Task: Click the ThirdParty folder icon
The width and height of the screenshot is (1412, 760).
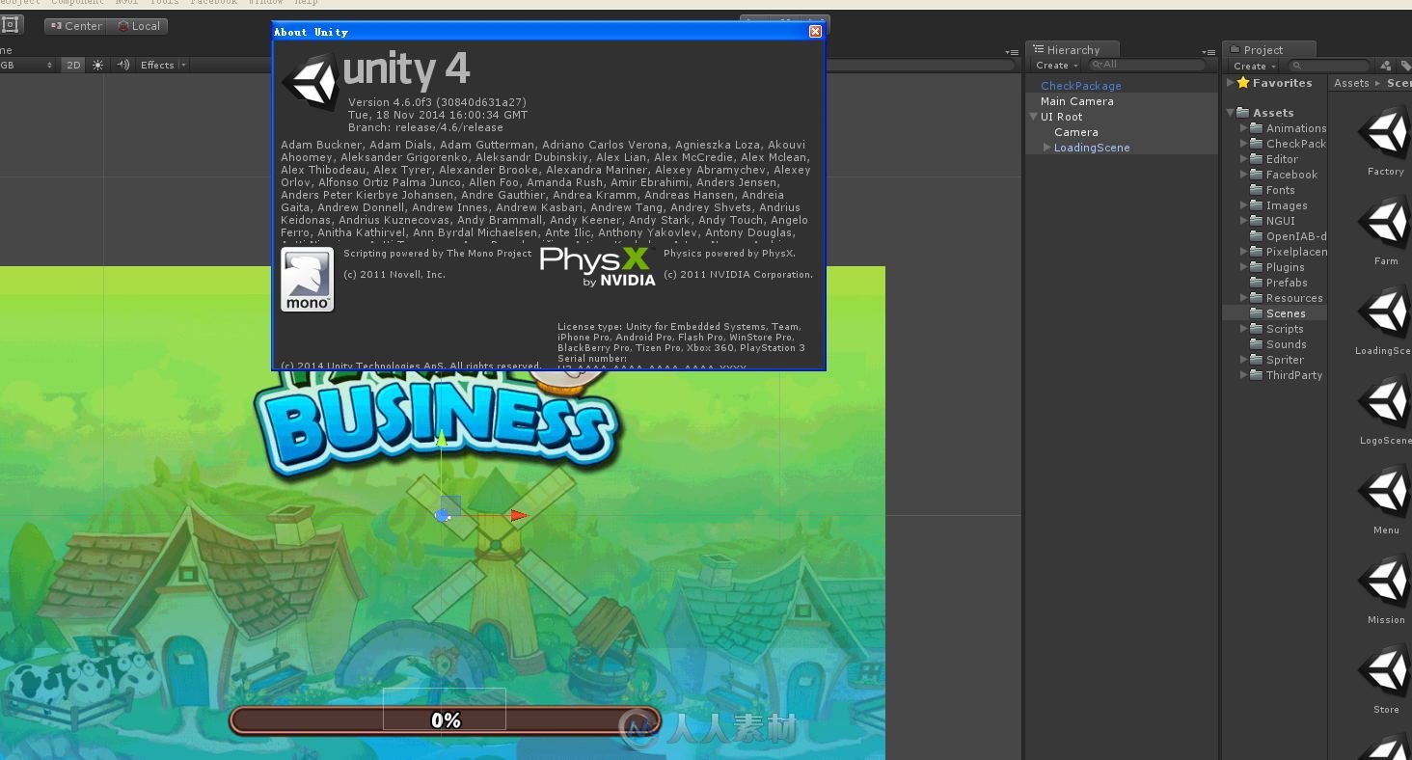Action: 1257,375
